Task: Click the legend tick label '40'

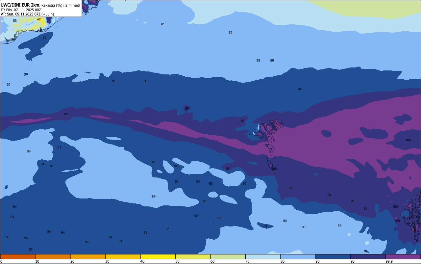Action: (142, 261)
